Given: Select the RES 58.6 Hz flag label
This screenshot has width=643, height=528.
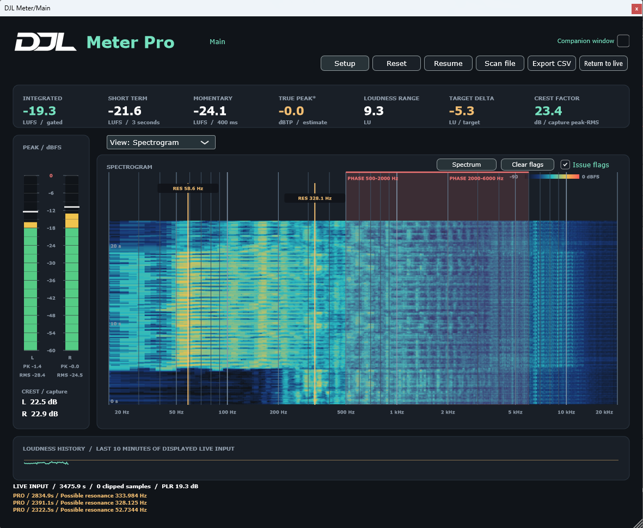Looking at the screenshot, I should (x=188, y=189).
